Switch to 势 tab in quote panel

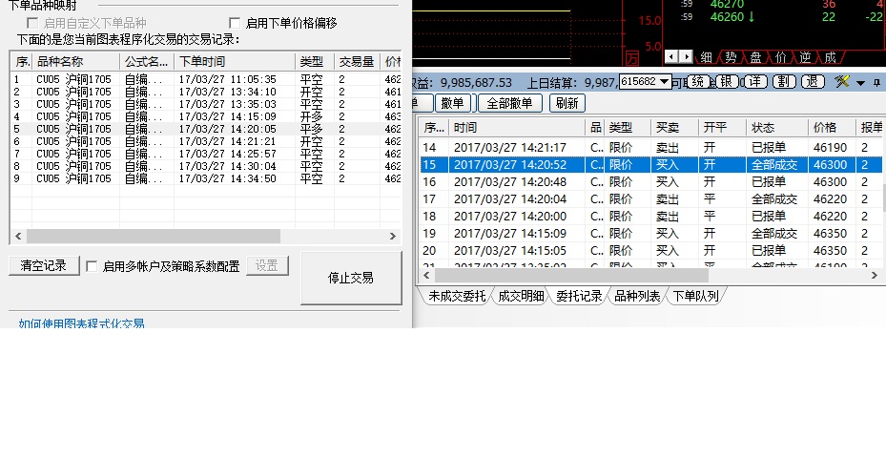(x=731, y=57)
